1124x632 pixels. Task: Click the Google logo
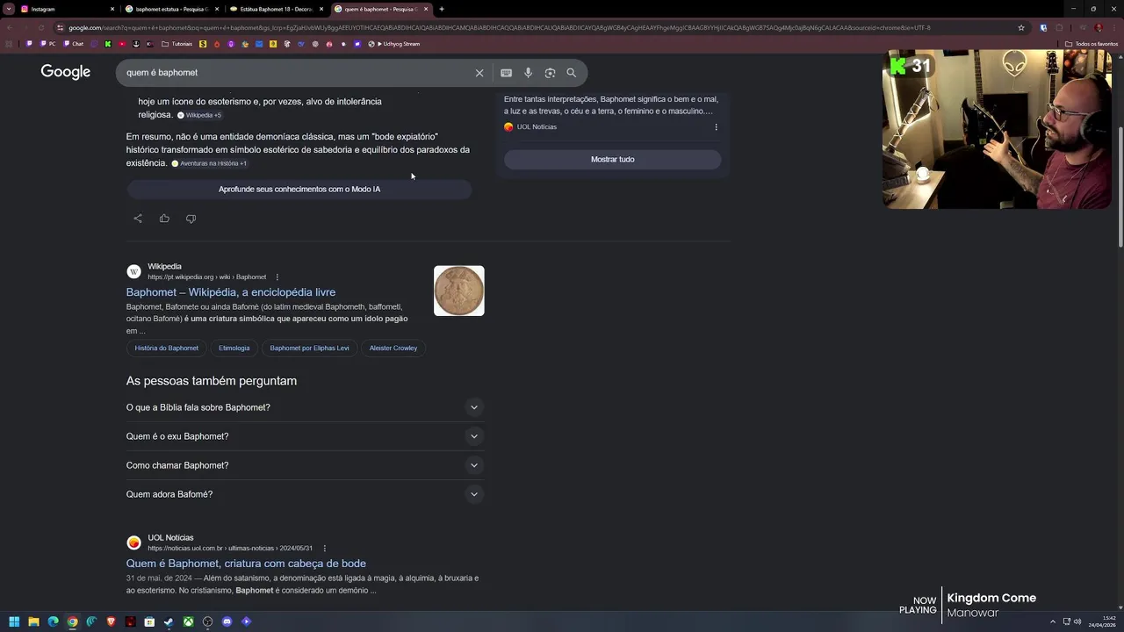(66, 72)
